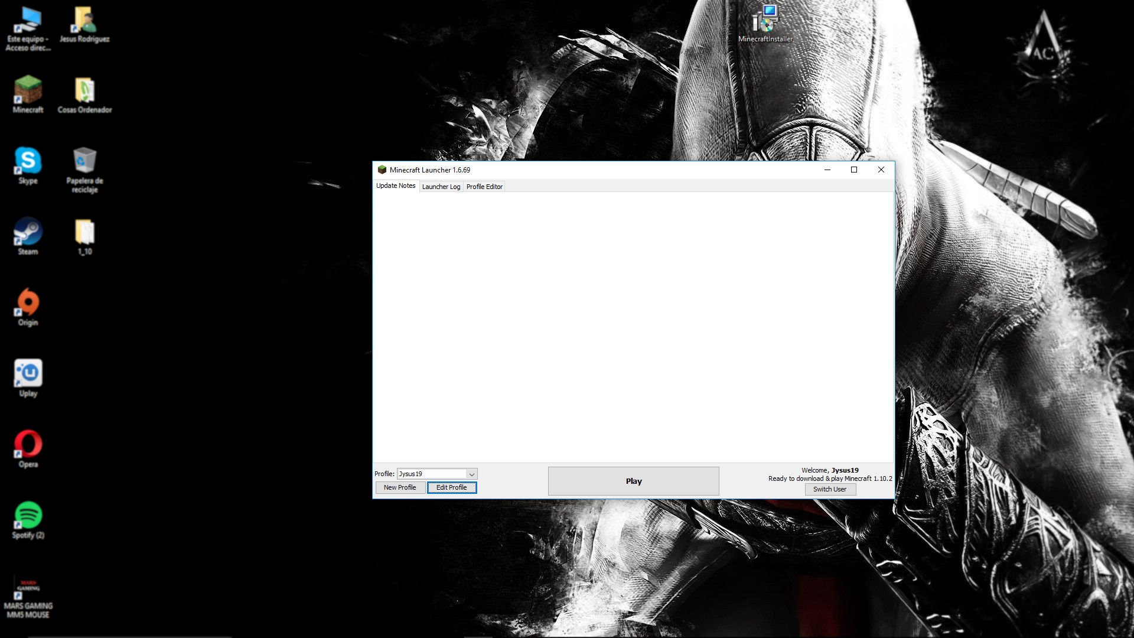
Task: Select the Update Notes tab
Action: (x=396, y=185)
